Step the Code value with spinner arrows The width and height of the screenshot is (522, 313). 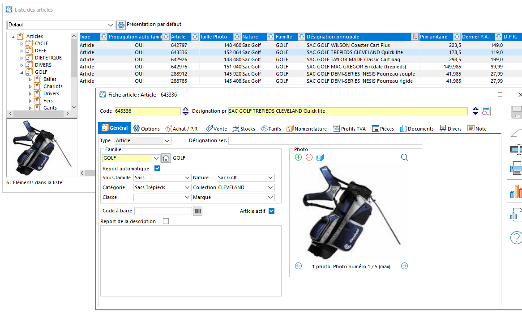point(185,111)
